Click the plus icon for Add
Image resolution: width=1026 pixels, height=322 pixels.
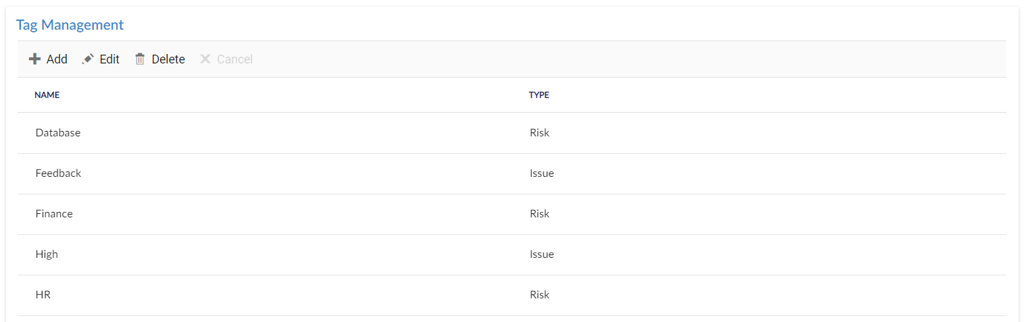[x=34, y=59]
